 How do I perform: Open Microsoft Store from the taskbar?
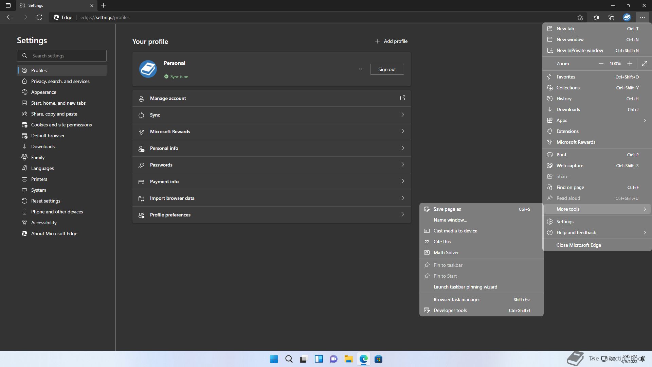point(378,359)
